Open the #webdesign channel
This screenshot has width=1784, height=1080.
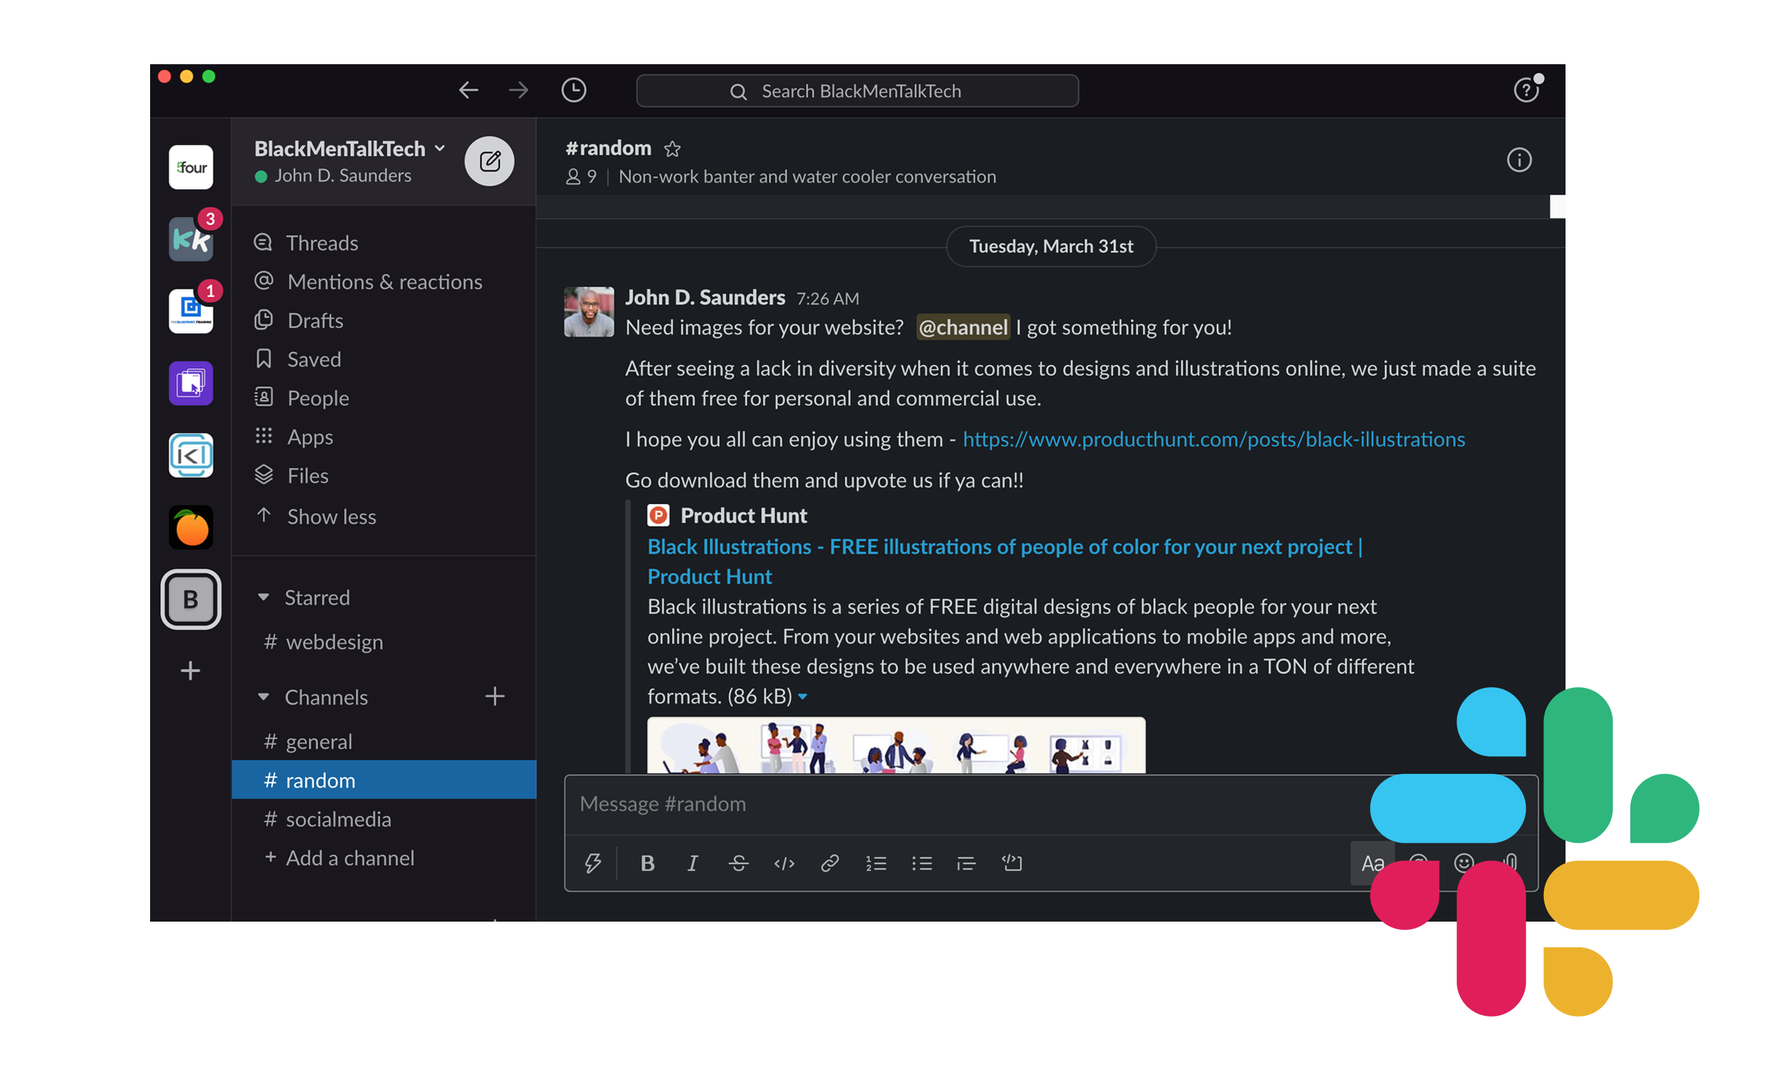384,642
